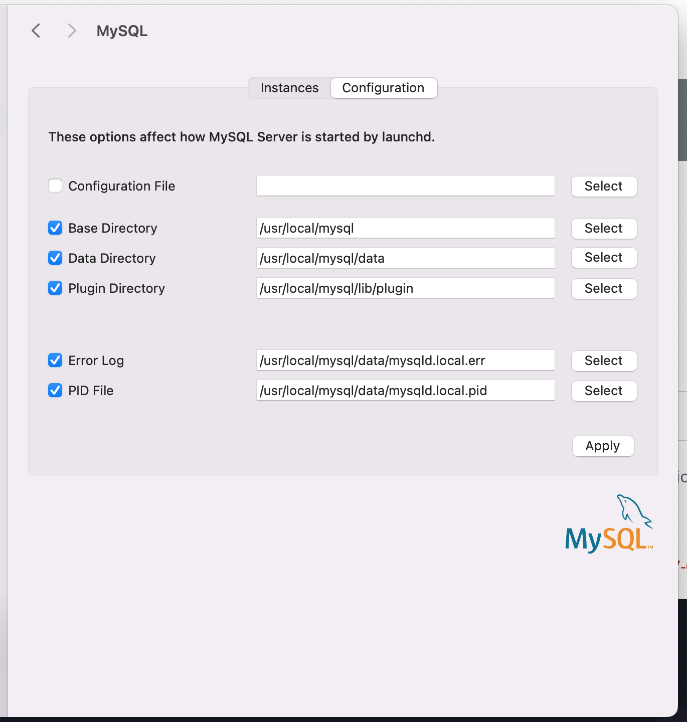This screenshot has height=722, width=687.
Task: Click Select beside Error Log
Action: (x=604, y=360)
